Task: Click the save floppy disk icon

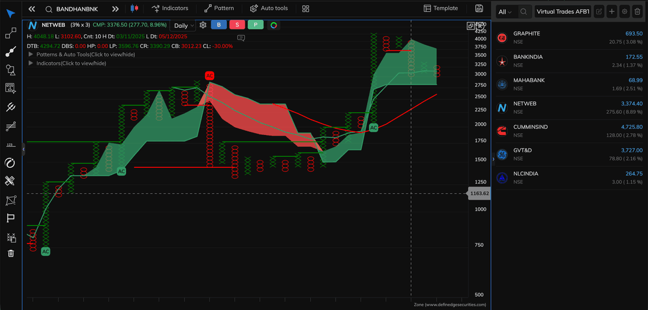Action: point(478,8)
